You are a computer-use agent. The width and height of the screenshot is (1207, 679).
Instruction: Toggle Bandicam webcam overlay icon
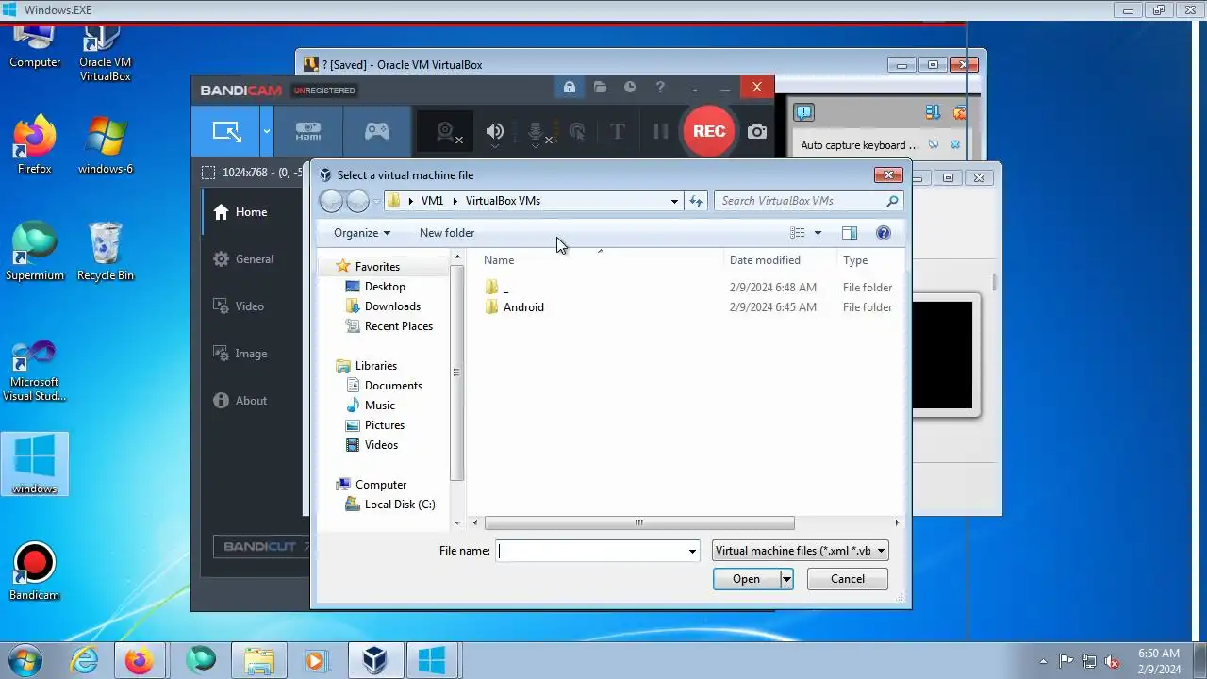pos(446,132)
